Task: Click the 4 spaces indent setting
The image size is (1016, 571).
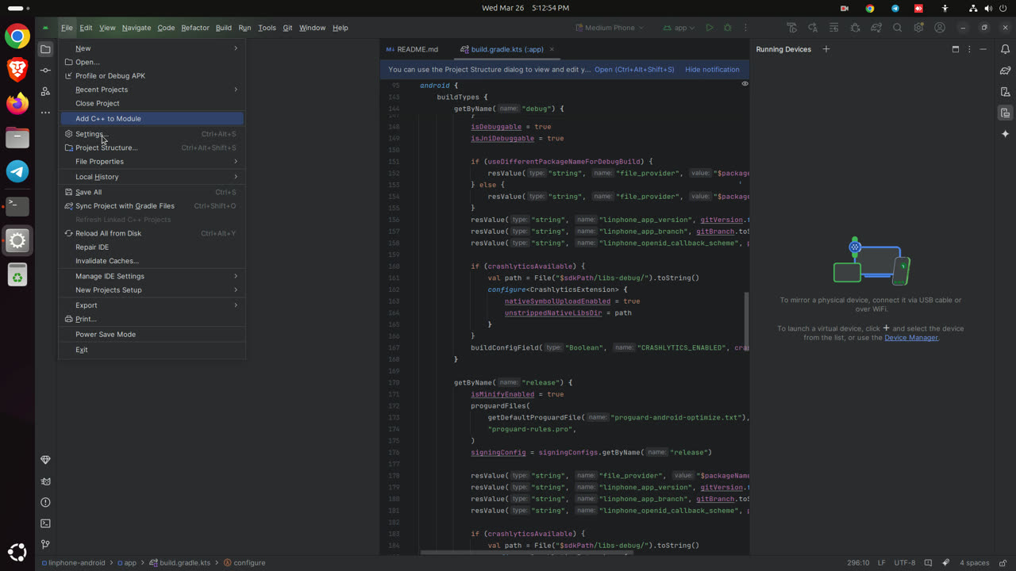Action: pyautogui.click(x=974, y=562)
